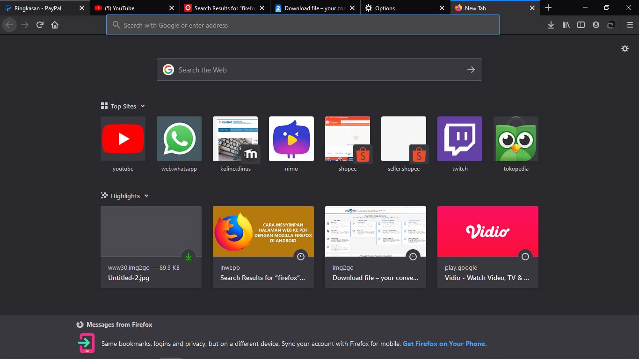The width and height of the screenshot is (639, 359).
Task: Open the Untitled-2.jpg download highlight
Action: click(x=151, y=247)
